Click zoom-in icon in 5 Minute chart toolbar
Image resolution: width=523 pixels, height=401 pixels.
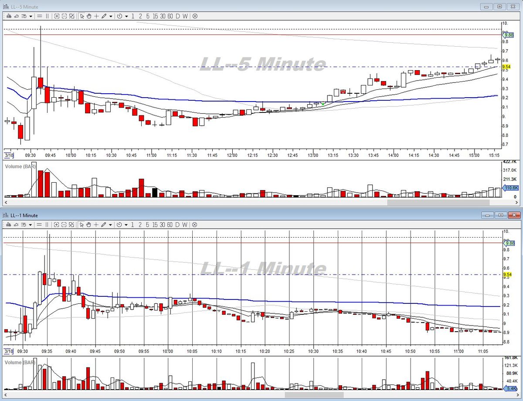pos(57,16)
